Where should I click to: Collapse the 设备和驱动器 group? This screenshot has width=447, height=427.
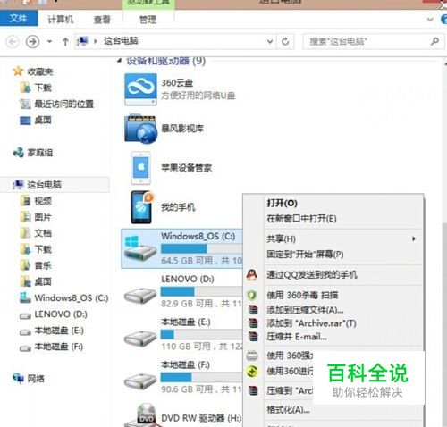(x=119, y=61)
